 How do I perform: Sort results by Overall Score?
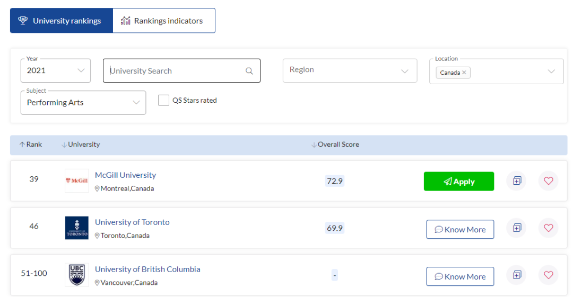coord(335,145)
